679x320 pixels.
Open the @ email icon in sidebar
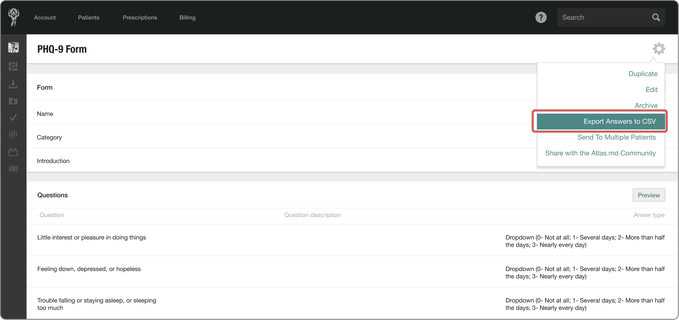(13, 134)
